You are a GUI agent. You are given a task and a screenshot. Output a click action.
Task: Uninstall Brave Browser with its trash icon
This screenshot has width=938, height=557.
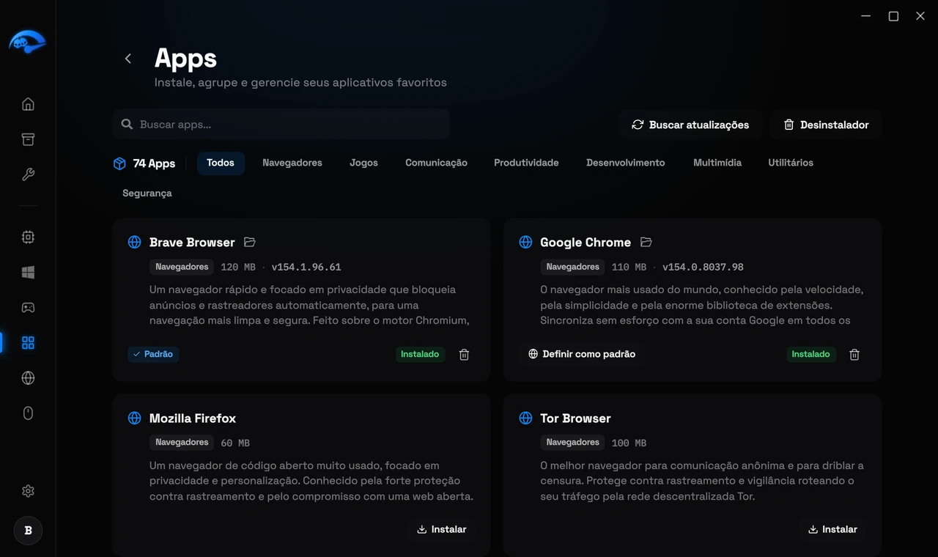pyautogui.click(x=464, y=354)
